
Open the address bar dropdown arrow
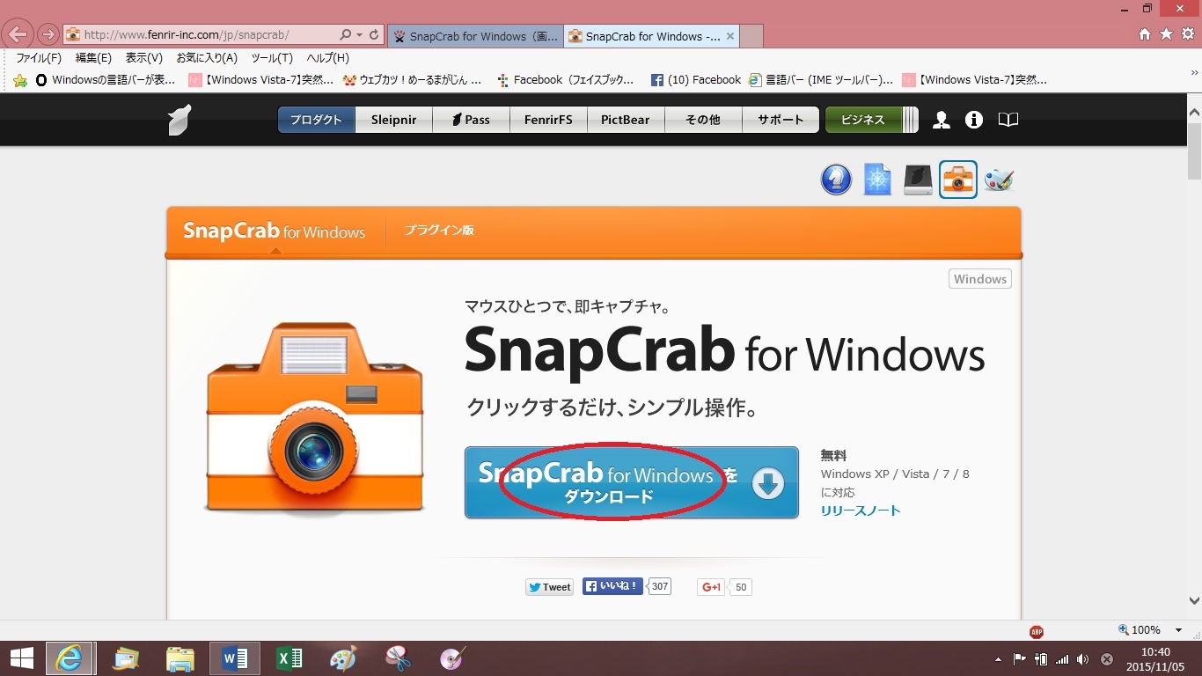click(x=359, y=35)
